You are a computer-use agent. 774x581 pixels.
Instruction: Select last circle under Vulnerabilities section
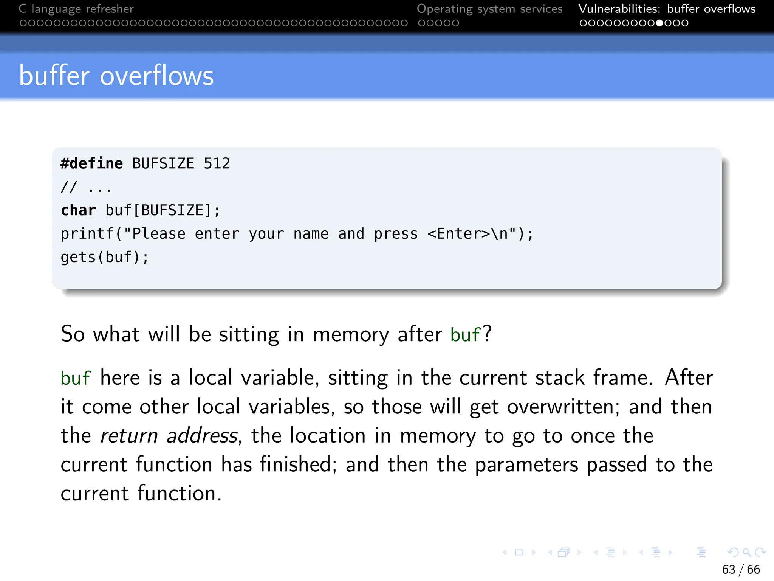[685, 23]
